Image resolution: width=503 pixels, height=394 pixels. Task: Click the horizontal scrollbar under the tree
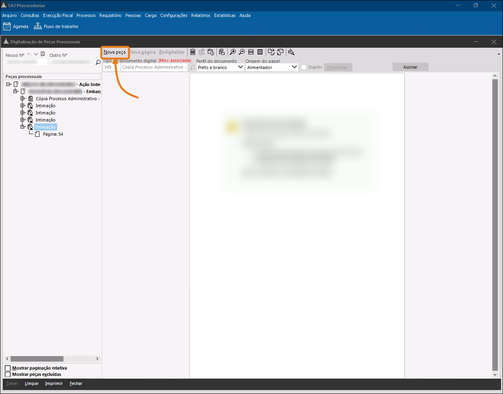pyautogui.click(x=37, y=359)
